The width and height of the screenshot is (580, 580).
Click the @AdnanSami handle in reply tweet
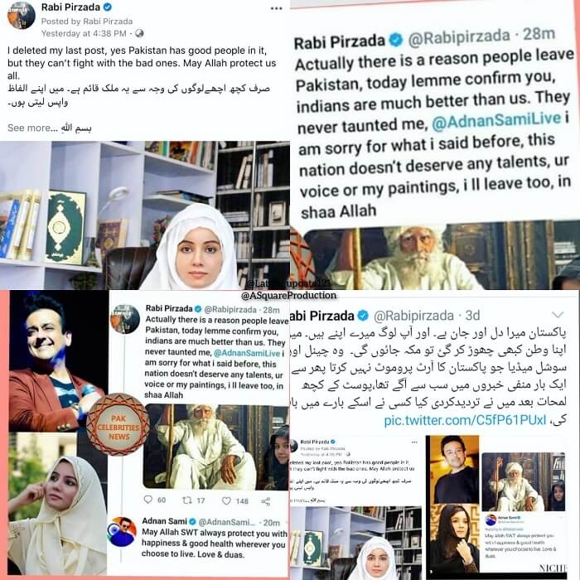point(227,522)
